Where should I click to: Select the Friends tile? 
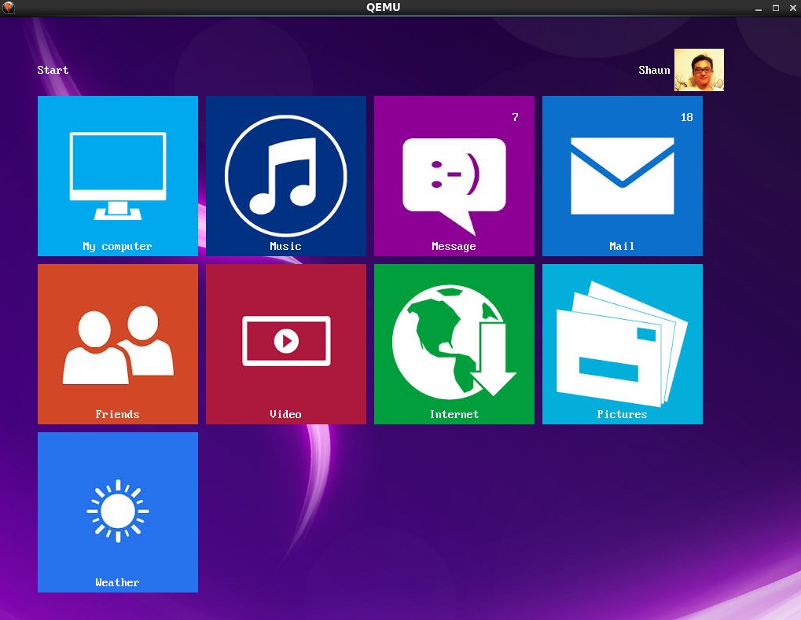point(117,343)
